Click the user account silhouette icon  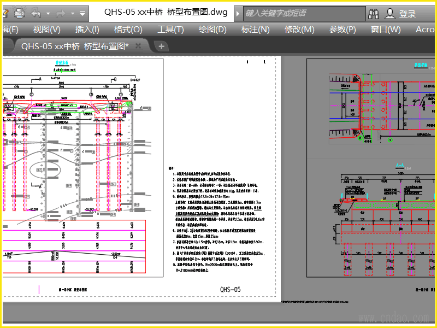[x=390, y=13]
